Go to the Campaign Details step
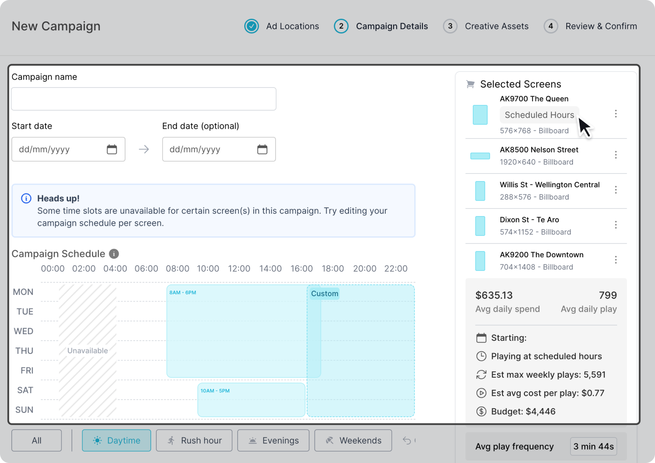The width and height of the screenshot is (655, 463). (x=392, y=26)
